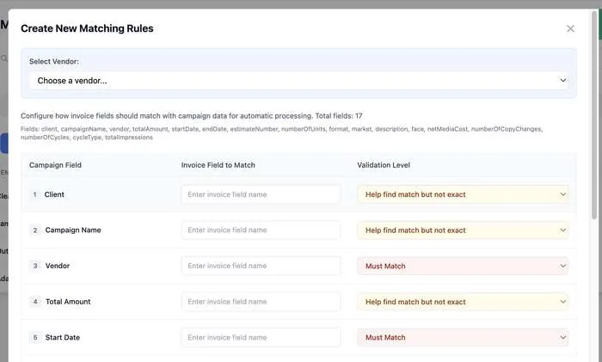Click the row number 2 badge

coord(35,230)
